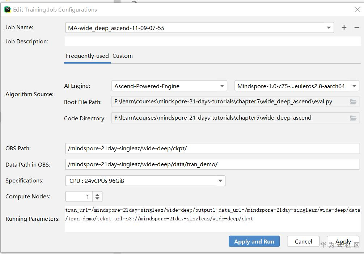Expand the Specifications CPU dropdown
The width and height of the screenshot is (364, 254).
[220, 181]
